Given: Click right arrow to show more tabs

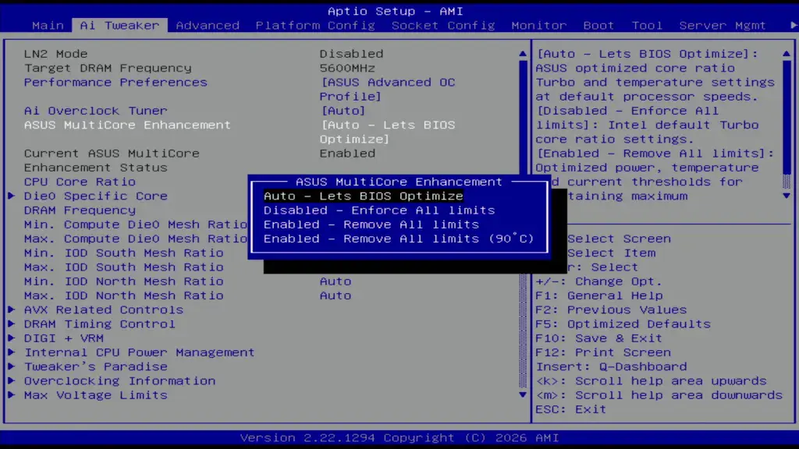Looking at the screenshot, I should click(x=794, y=25).
